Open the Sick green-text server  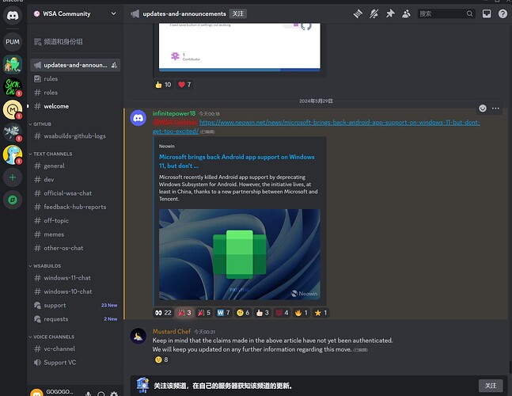click(x=13, y=86)
